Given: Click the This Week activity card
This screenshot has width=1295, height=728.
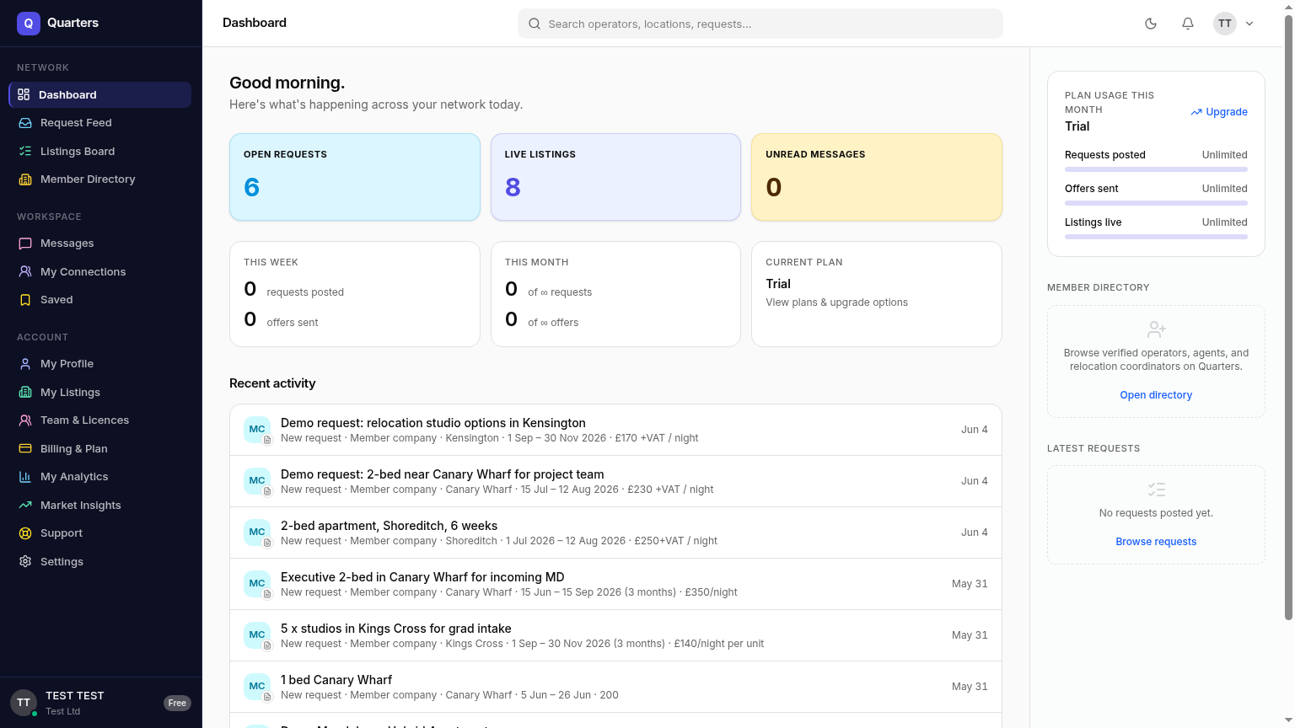Looking at the screenshot, I should click(355, 294).
